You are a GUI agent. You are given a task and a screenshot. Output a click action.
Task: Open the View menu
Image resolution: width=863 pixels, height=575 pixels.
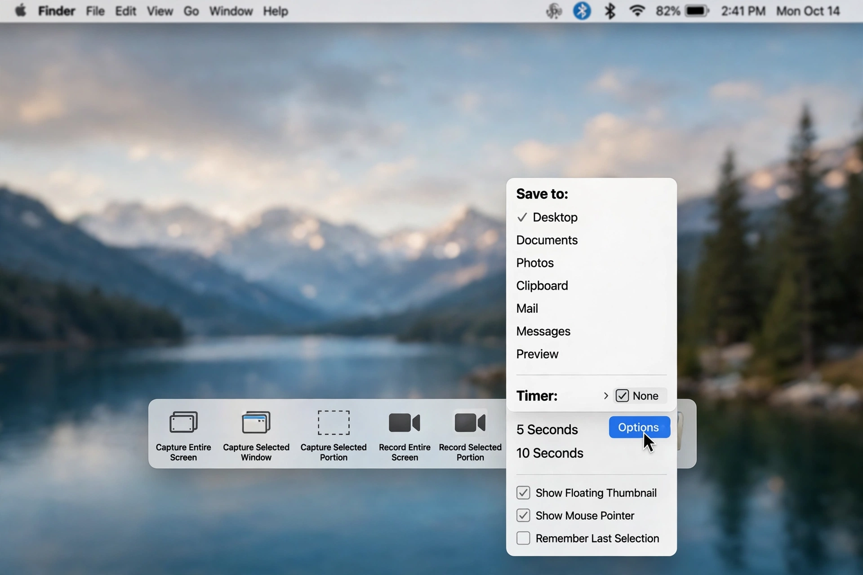click(x=160, y=11)
